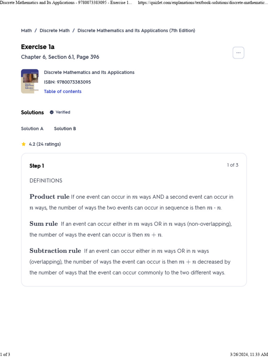Click the Chapter 6, Section 6.1 subtitle
This screenshot has height=357, width=268.
60,57
